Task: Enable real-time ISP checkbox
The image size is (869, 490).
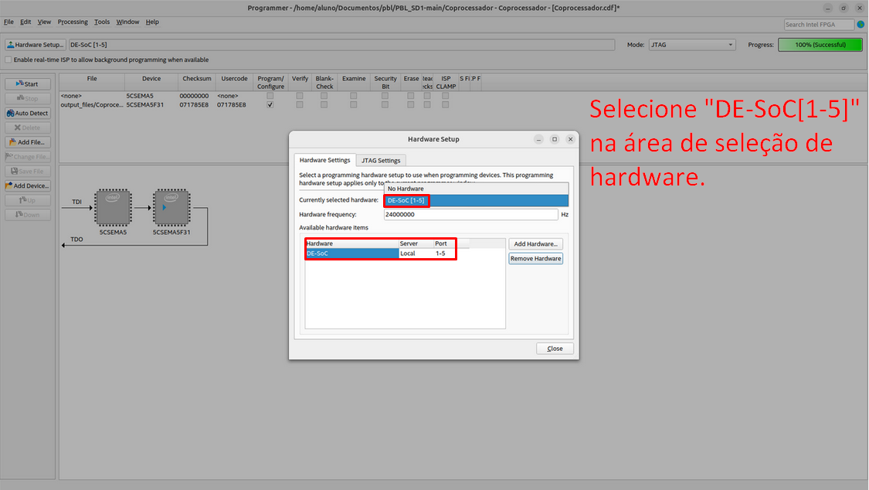Action: tap(8, 60)
